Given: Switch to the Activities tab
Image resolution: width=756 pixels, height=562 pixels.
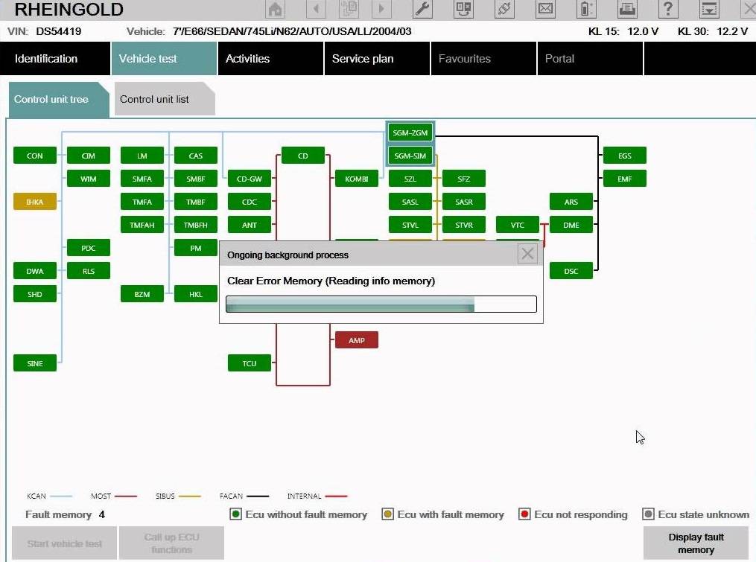Looking at the screenshot, I should [x=270, y=58].
